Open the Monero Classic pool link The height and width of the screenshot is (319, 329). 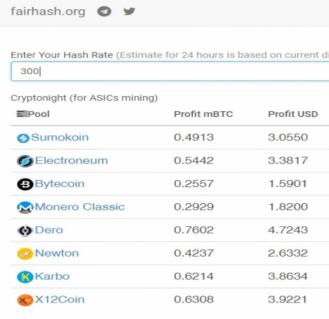[x=80, y=207]
